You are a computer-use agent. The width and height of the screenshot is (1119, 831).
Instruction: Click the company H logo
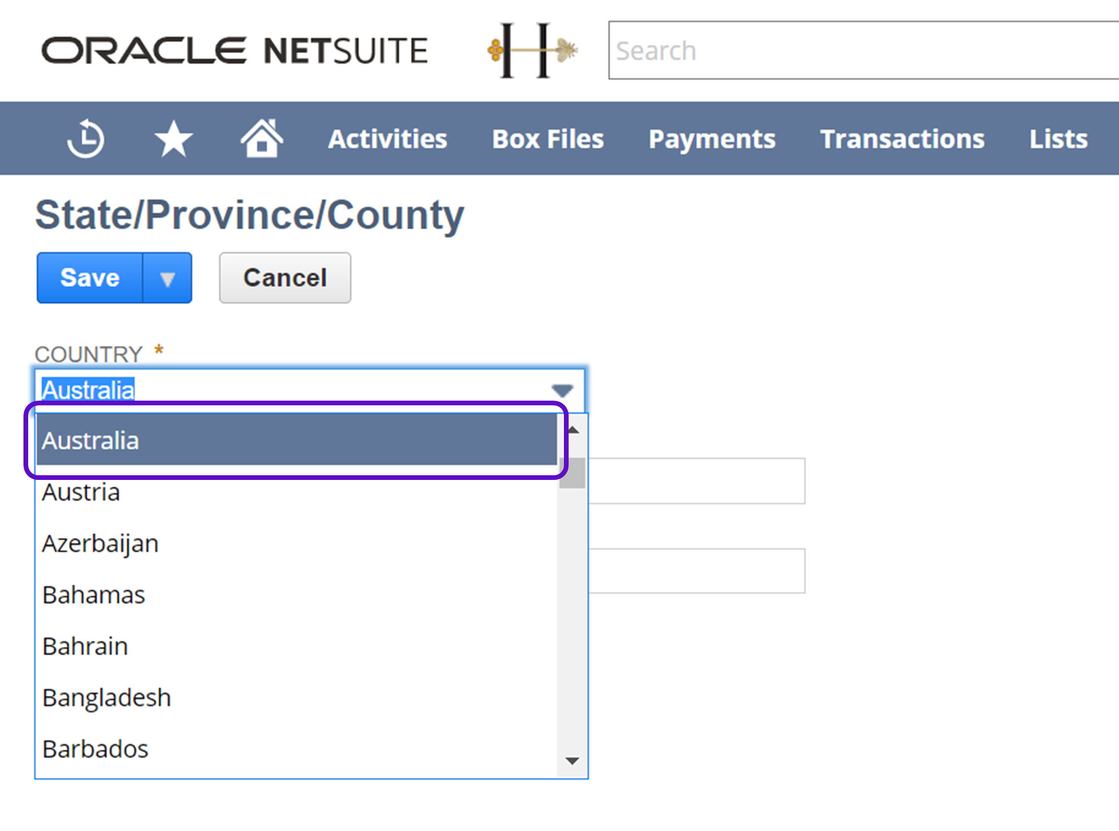coord(532,51)
